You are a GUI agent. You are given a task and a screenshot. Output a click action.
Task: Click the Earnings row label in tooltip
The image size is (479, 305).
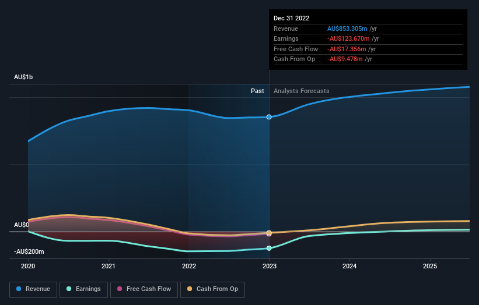(286, 38)
